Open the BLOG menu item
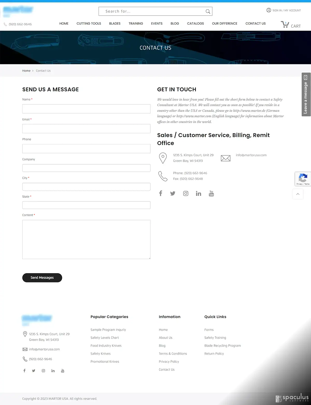Viewport: 311px width, 405px height. [x=175, y=24]
